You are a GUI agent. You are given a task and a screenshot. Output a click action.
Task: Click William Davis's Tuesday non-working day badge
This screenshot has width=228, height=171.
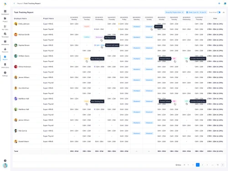86,58
